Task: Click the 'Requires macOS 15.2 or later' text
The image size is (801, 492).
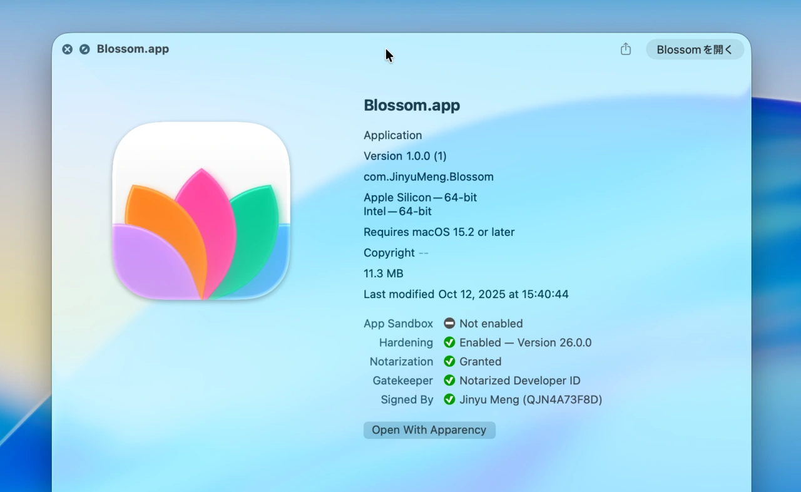Action: [439, 232]
